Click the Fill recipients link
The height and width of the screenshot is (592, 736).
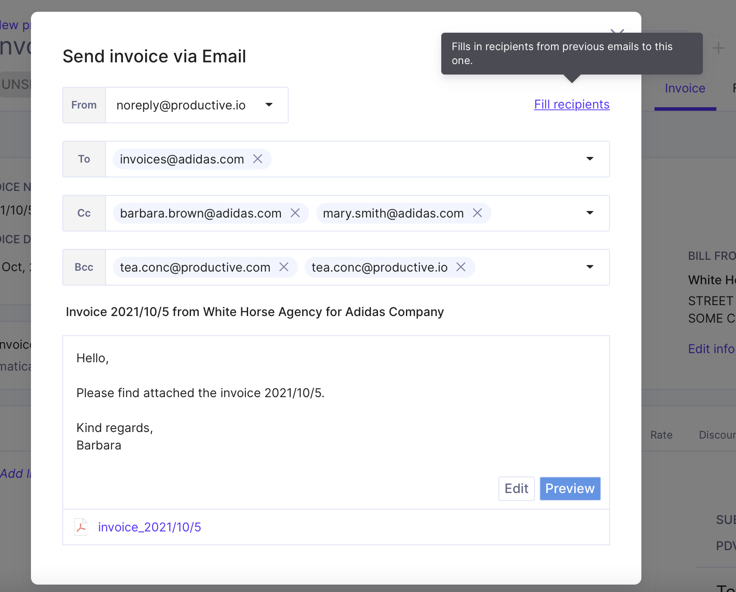[572, 105]
